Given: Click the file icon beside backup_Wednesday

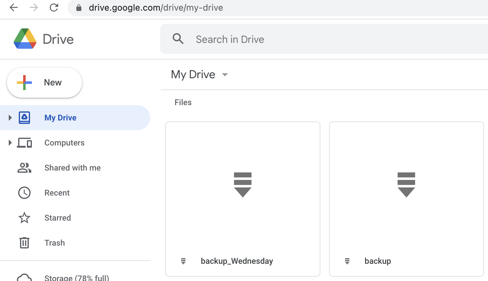Looking at the screenshot, I should 183,261.
